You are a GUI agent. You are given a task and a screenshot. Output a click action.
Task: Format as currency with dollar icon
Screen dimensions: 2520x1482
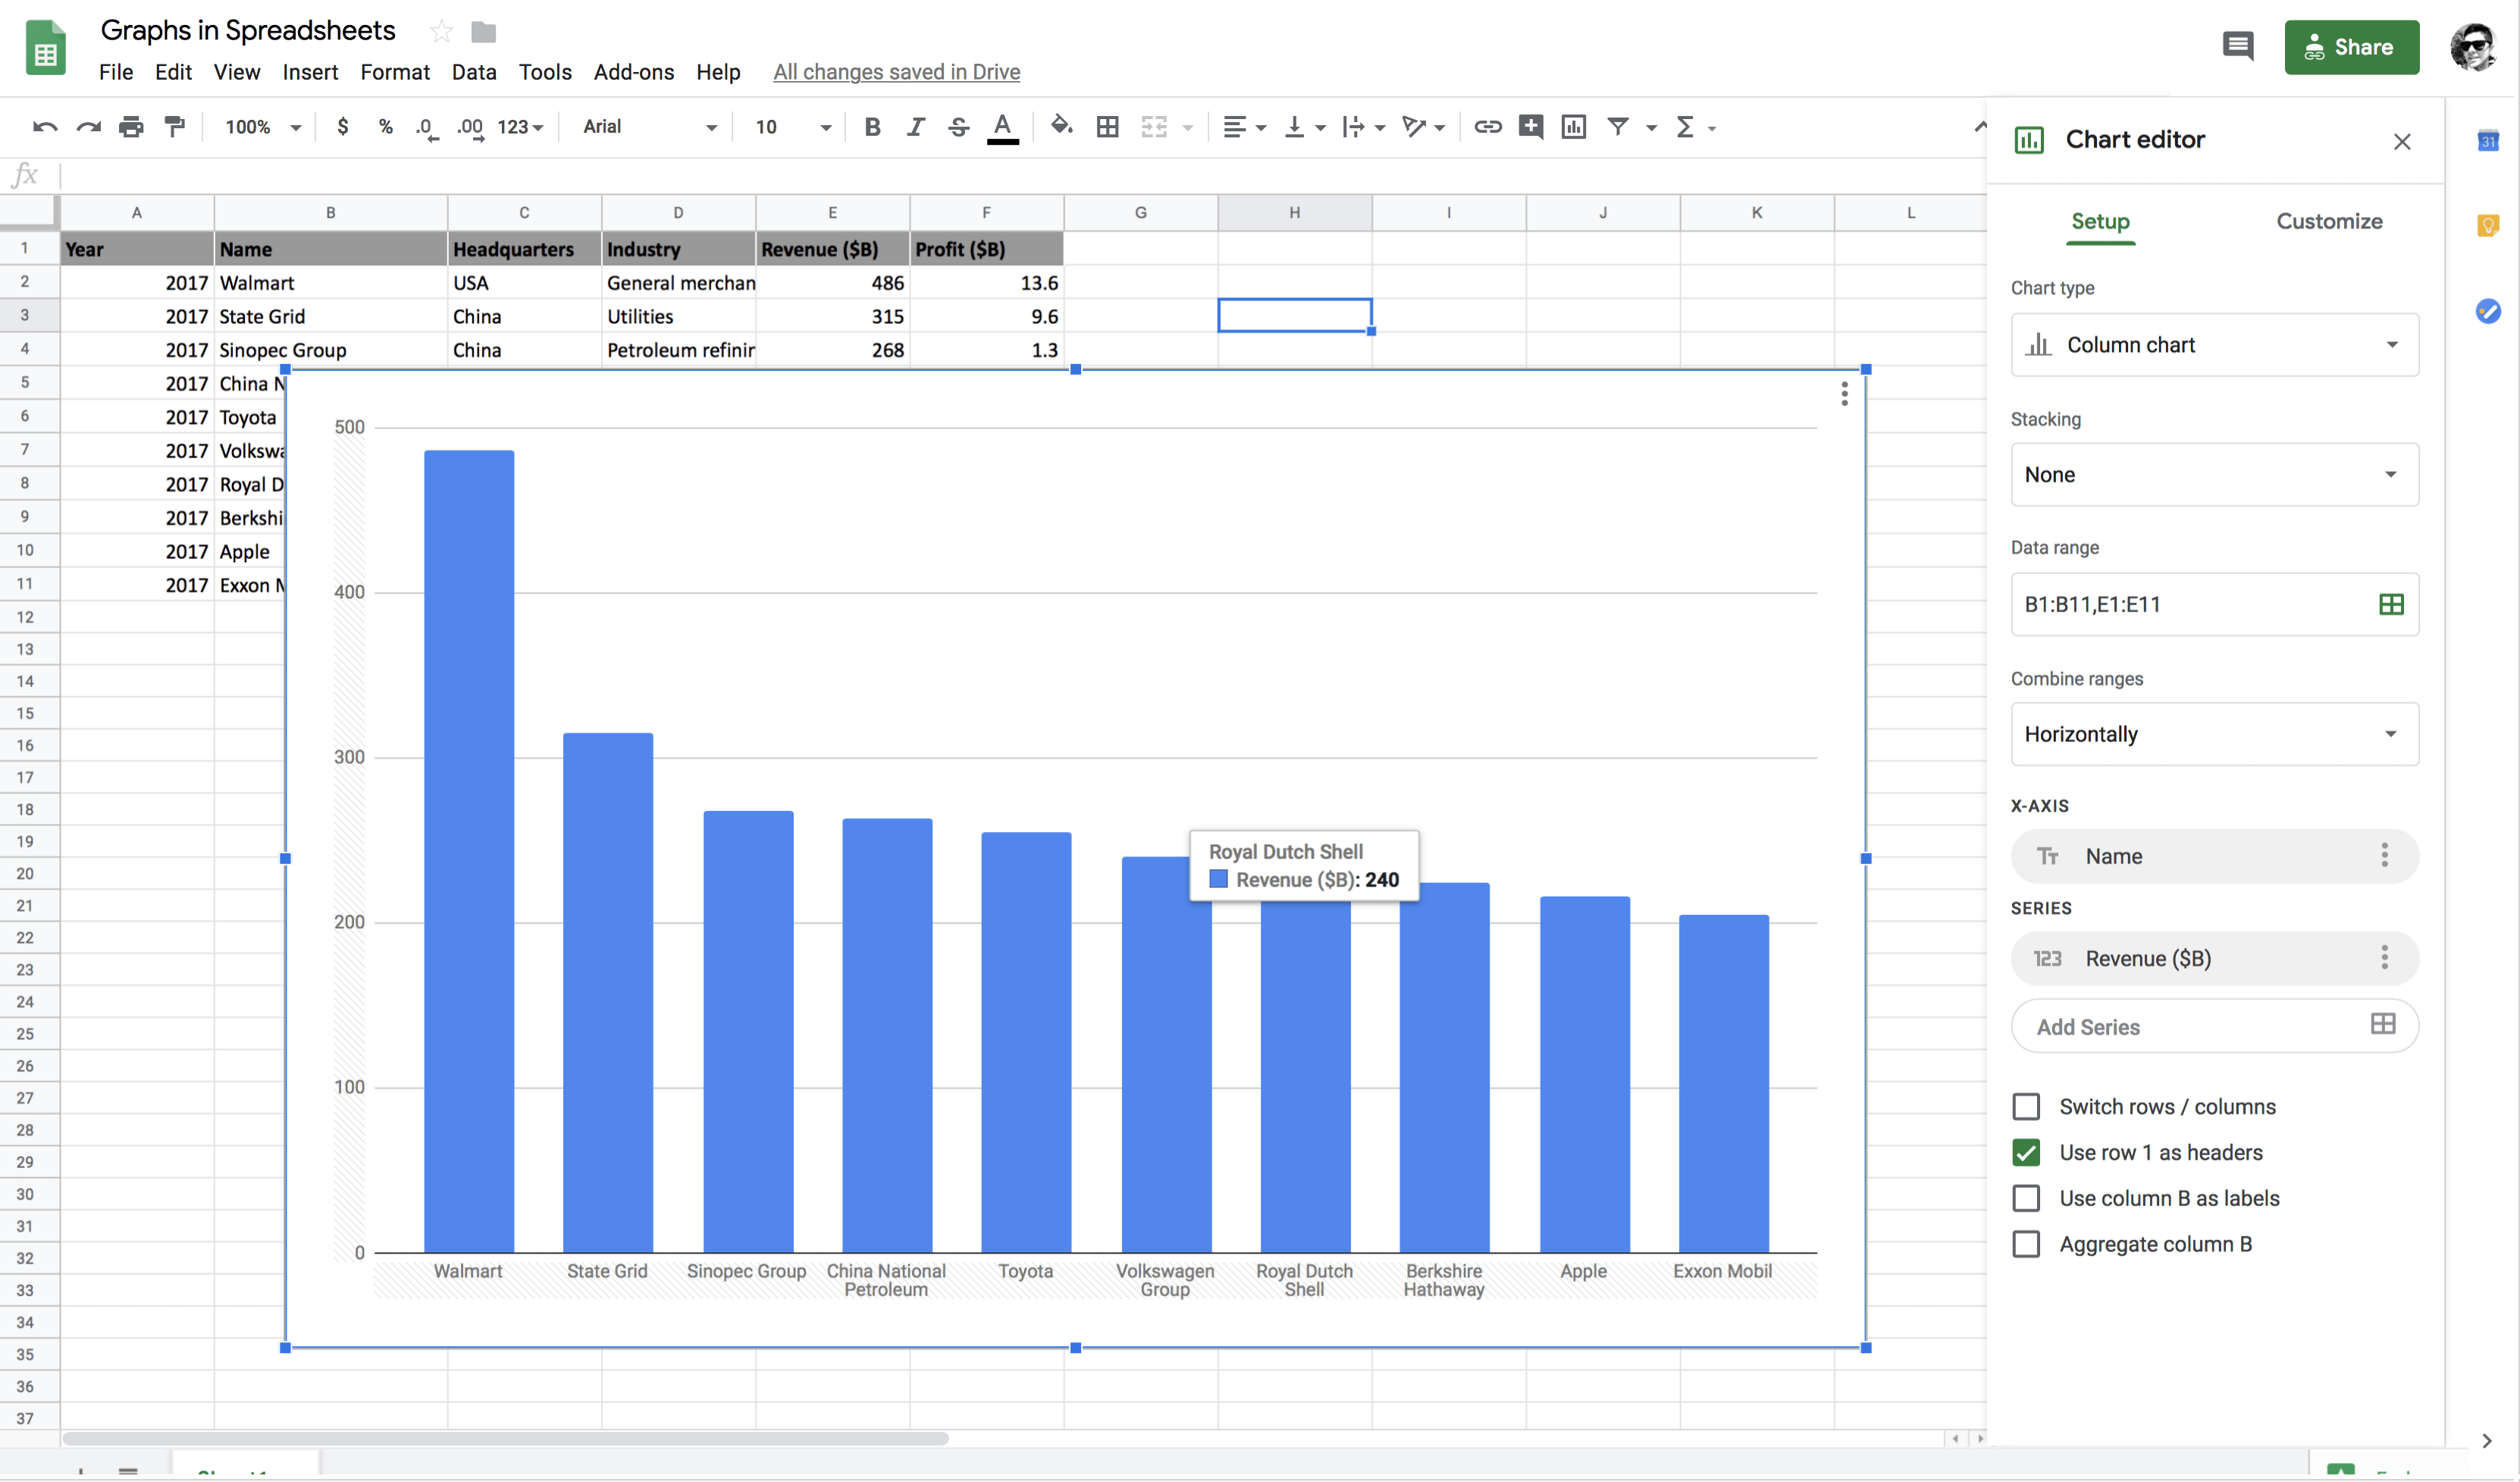click(x=343, y=127)
